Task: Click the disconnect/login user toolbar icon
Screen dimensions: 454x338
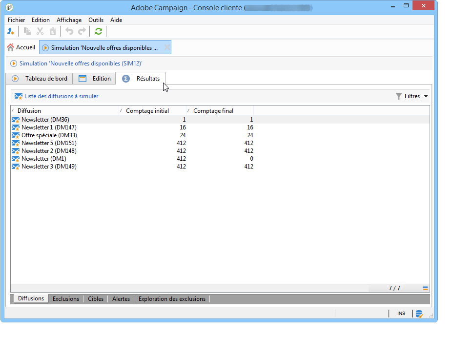Action: pos(11,31)
